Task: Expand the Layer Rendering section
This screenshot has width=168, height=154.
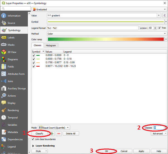Action: click(x=33, y=146)
